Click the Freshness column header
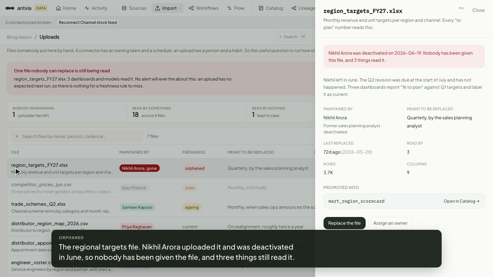The height and width of the screenshot is (277, 493). (193, 152)
